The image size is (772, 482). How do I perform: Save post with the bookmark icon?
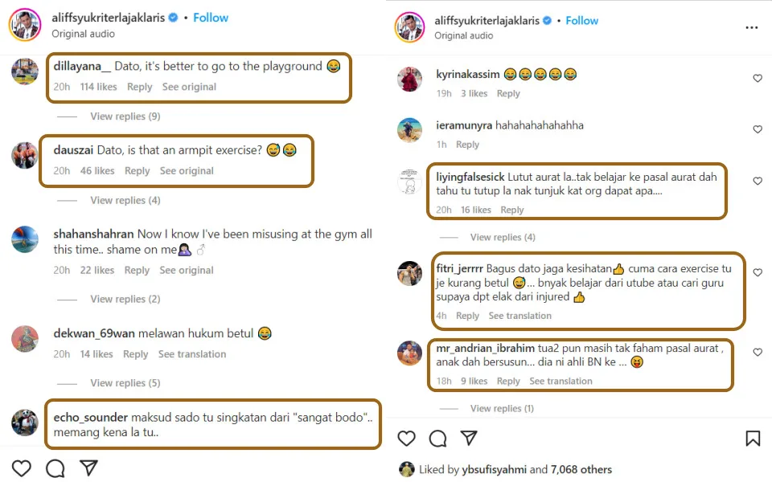pyautogui.click(x=753, y=439)
